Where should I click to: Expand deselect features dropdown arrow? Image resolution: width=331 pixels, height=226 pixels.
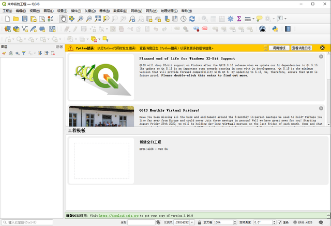99,39
